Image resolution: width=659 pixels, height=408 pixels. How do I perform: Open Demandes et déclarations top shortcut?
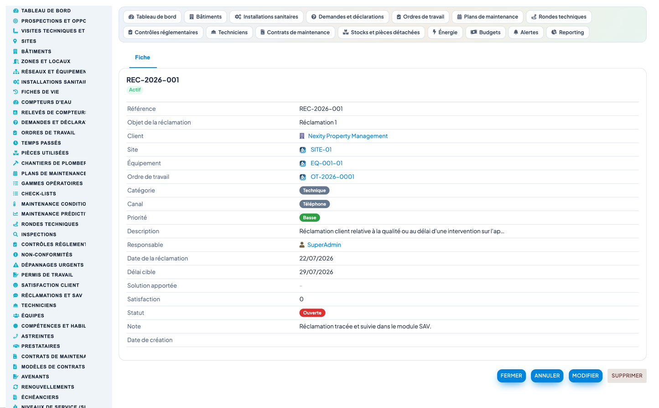[x=348, y=17]
